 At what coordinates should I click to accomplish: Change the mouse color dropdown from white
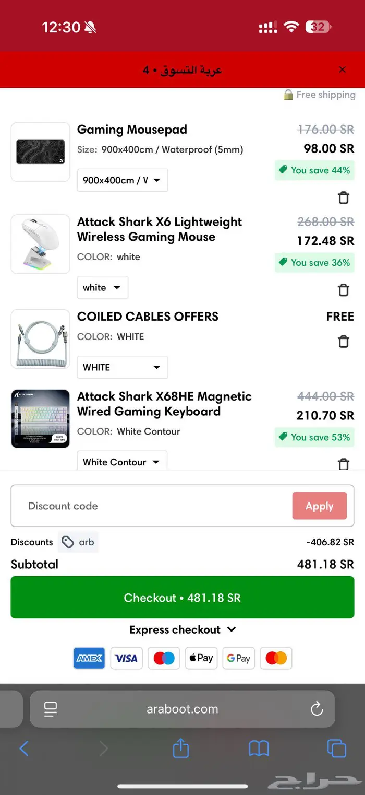click(x=102, y=288)
